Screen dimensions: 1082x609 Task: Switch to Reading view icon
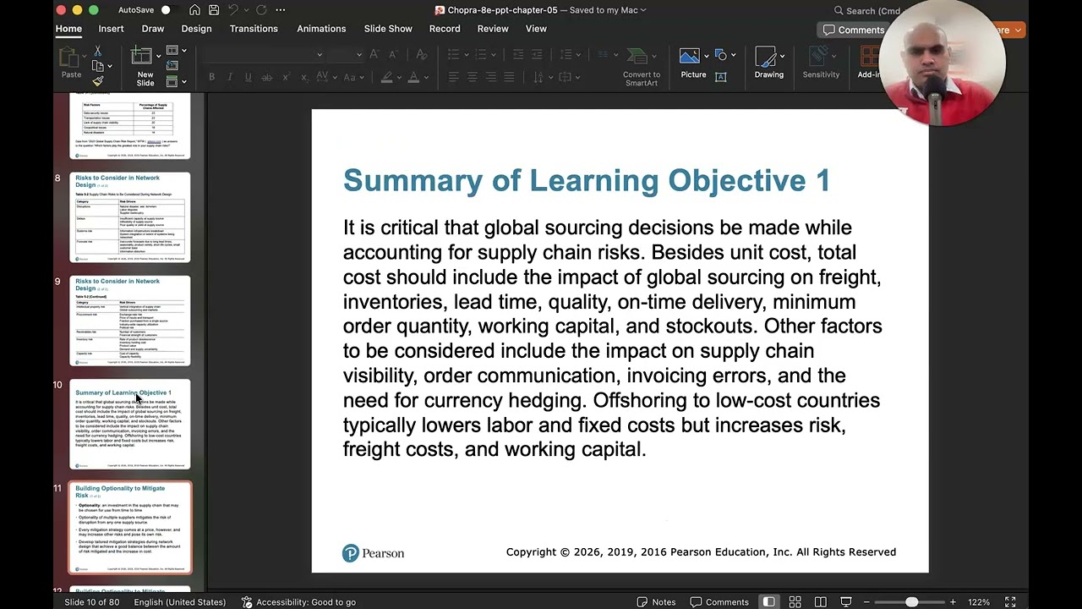coord(821,602)
